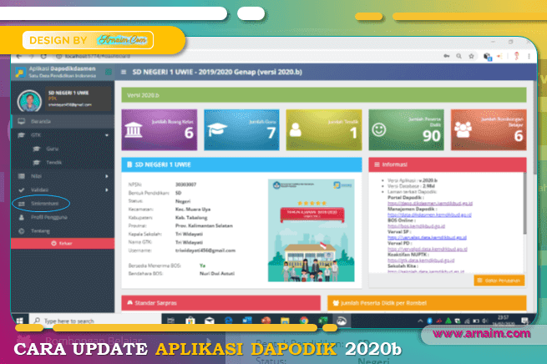Click the Tentang copyright icon
The image size is (547, 364).
coord(21,230)
